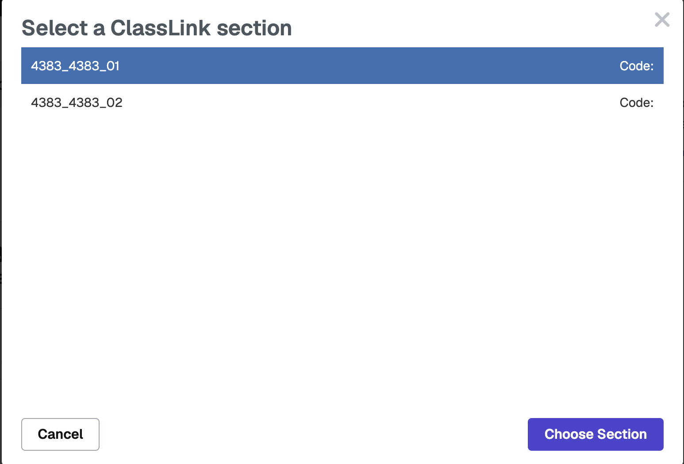Submit selected section with purple button
This screenshot has width=684, height=464.
point(596,434)
